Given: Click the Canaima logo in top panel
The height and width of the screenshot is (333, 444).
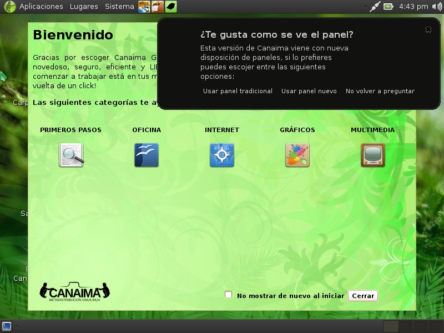Looking at the screenshot, I should pos(9,7).
